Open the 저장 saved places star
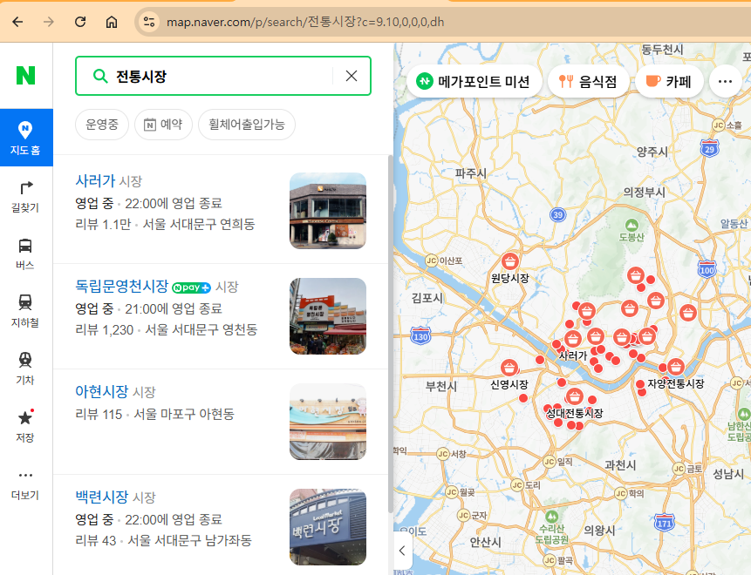 click(x=25, y=426)
